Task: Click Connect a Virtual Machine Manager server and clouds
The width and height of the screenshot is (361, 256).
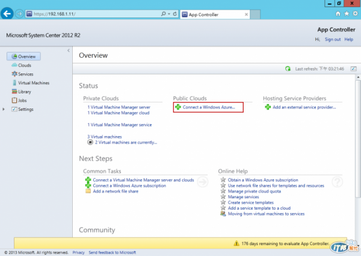Action: tap(143, 180)
